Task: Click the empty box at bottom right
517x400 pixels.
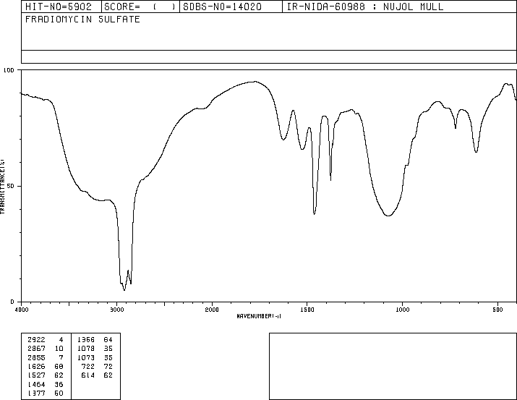Action: [393, 366]
